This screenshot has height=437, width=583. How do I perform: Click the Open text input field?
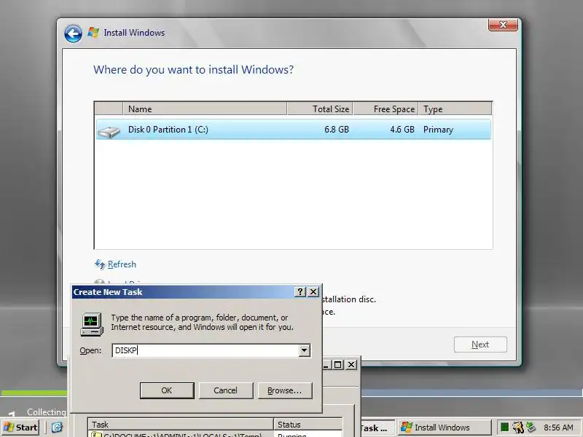(x=206, y=350)
